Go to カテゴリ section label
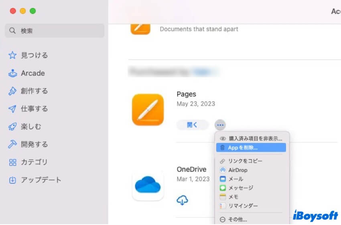Image resolution: width=341 pixels, height=225 pixels. click(34, 162)
